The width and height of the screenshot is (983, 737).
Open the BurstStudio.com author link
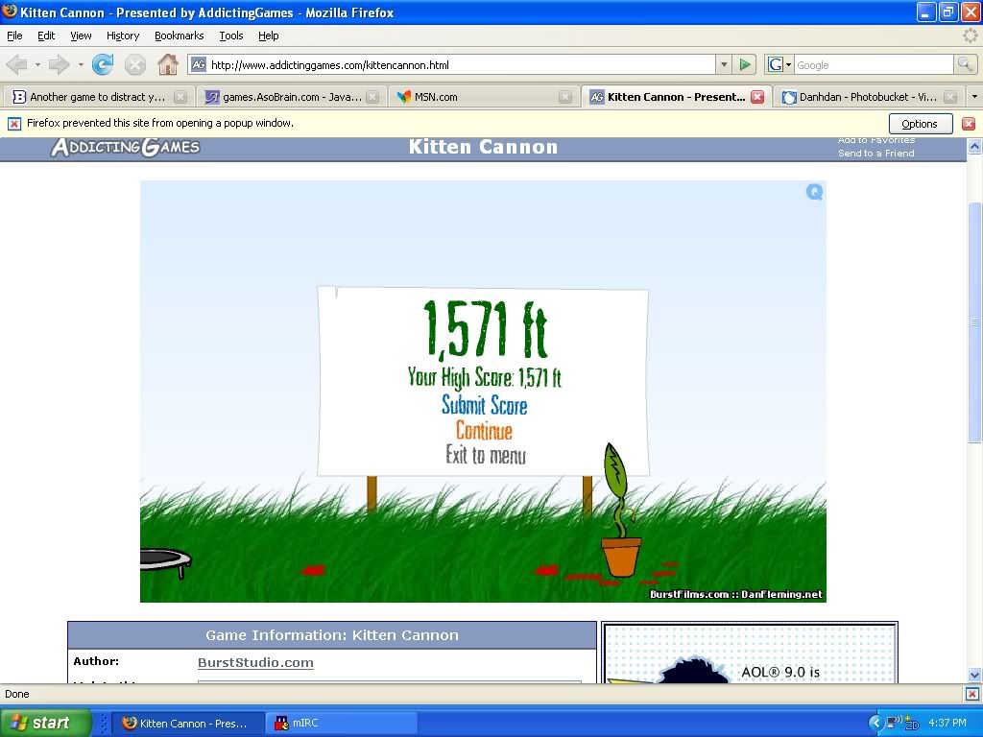tap(255, 662)
